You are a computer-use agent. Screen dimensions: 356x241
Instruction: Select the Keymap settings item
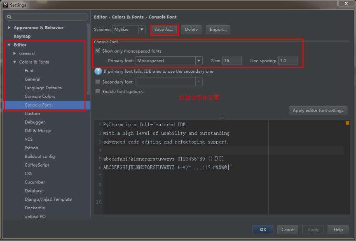coord(22,36)
